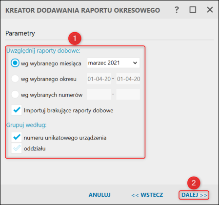Open the help question mark icon

(177, 10)
